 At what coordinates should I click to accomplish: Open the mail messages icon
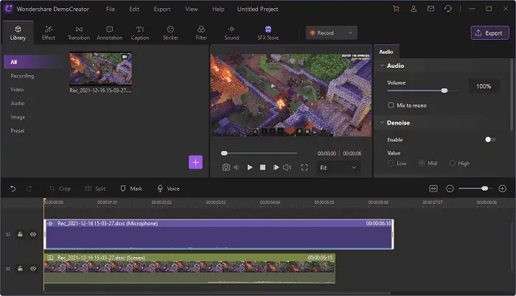(x=430, y=9)
